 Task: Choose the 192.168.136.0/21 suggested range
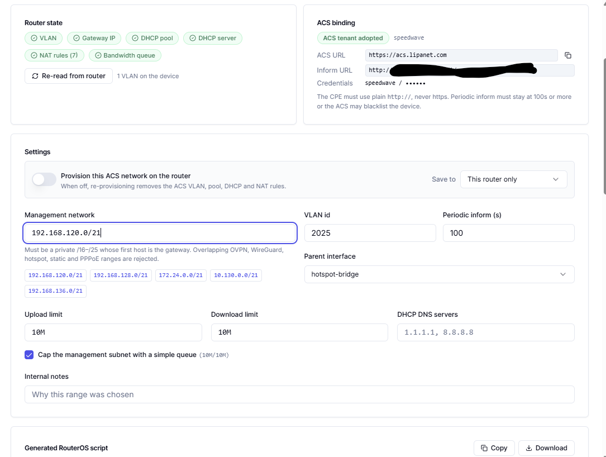(x=55, y=291)
